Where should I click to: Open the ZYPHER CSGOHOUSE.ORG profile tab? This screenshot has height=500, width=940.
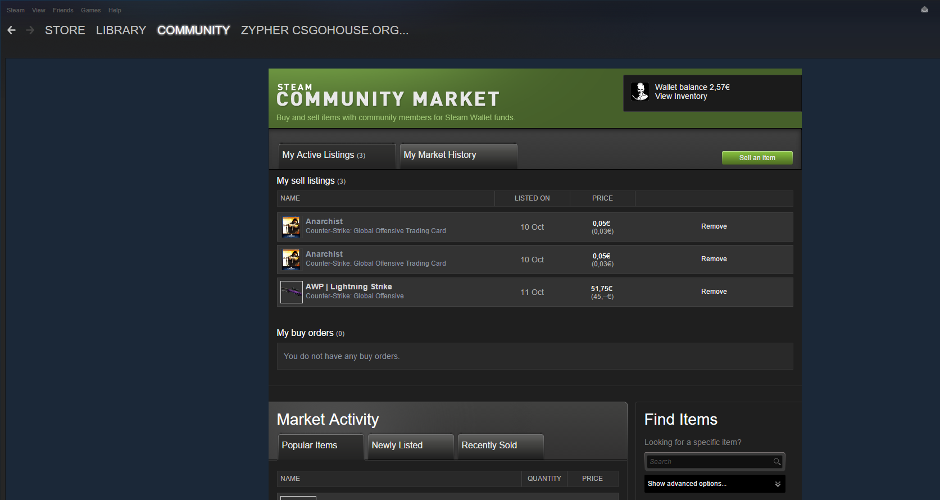pyautogui.click(x=325, y=30)
